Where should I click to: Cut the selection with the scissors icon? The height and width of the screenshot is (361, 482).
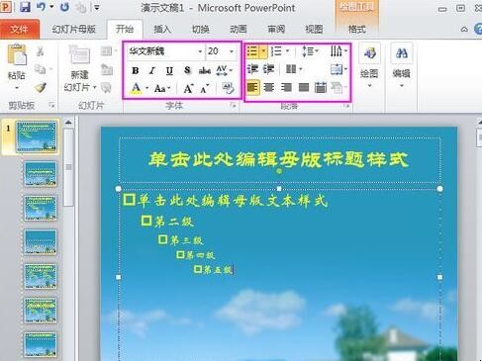[x=40, y=51]
